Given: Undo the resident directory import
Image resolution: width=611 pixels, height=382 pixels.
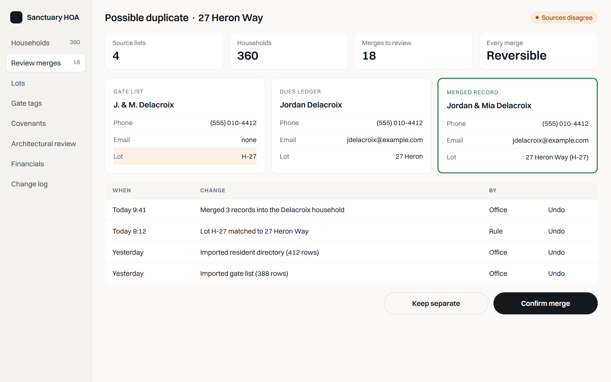Looking at the screenshot, I should click(556, 252).
